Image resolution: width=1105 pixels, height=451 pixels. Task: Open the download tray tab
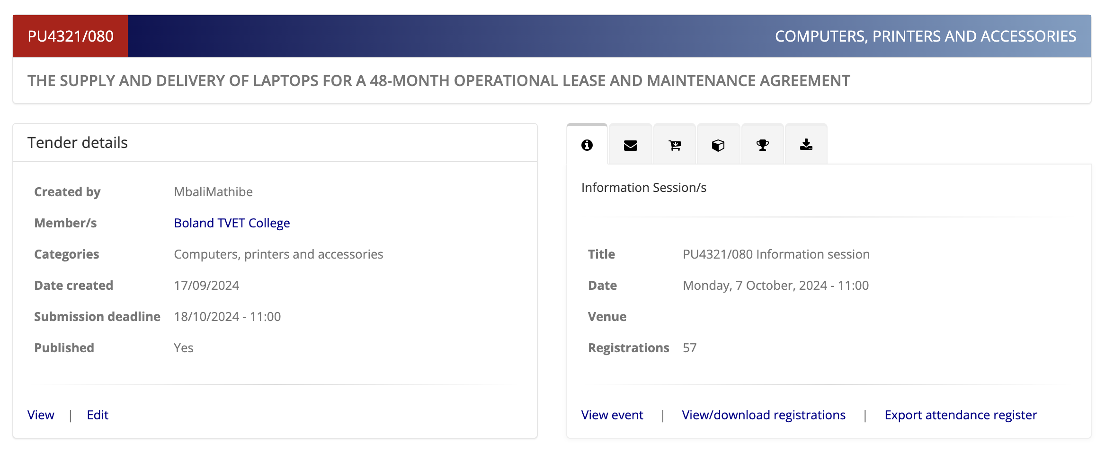coord(806,145)
